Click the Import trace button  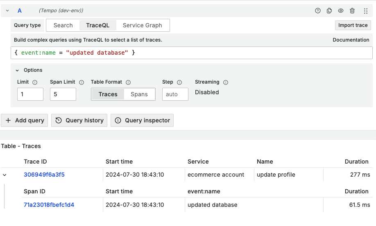point(353,25)
